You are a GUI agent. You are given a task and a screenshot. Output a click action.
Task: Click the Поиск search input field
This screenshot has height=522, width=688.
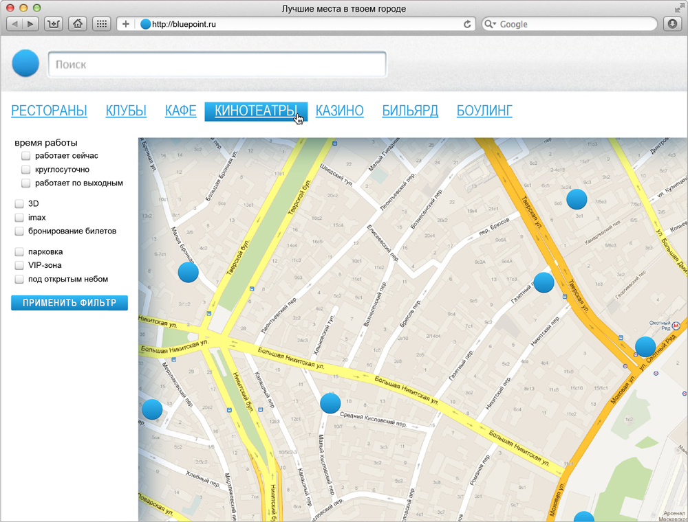(x=217, y=65)
